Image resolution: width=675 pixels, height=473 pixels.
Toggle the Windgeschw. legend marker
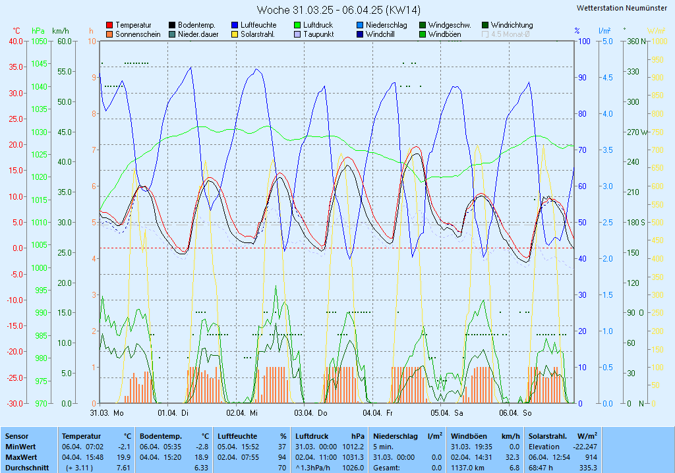423,25
